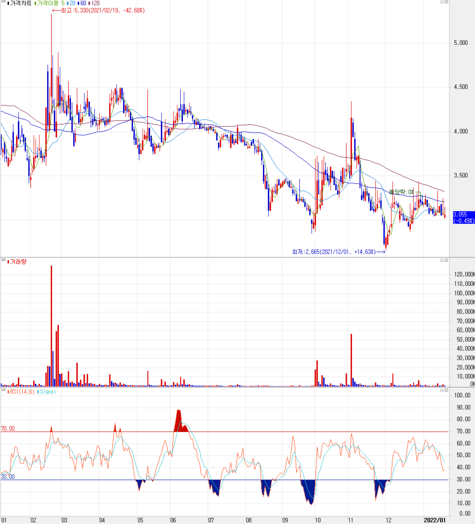Click the 5,000 price axis label
Viewport: 475px width, 524px height.
pyautogui.click(x=461, y=43)
